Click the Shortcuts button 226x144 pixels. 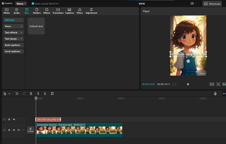tap(212, 4)
